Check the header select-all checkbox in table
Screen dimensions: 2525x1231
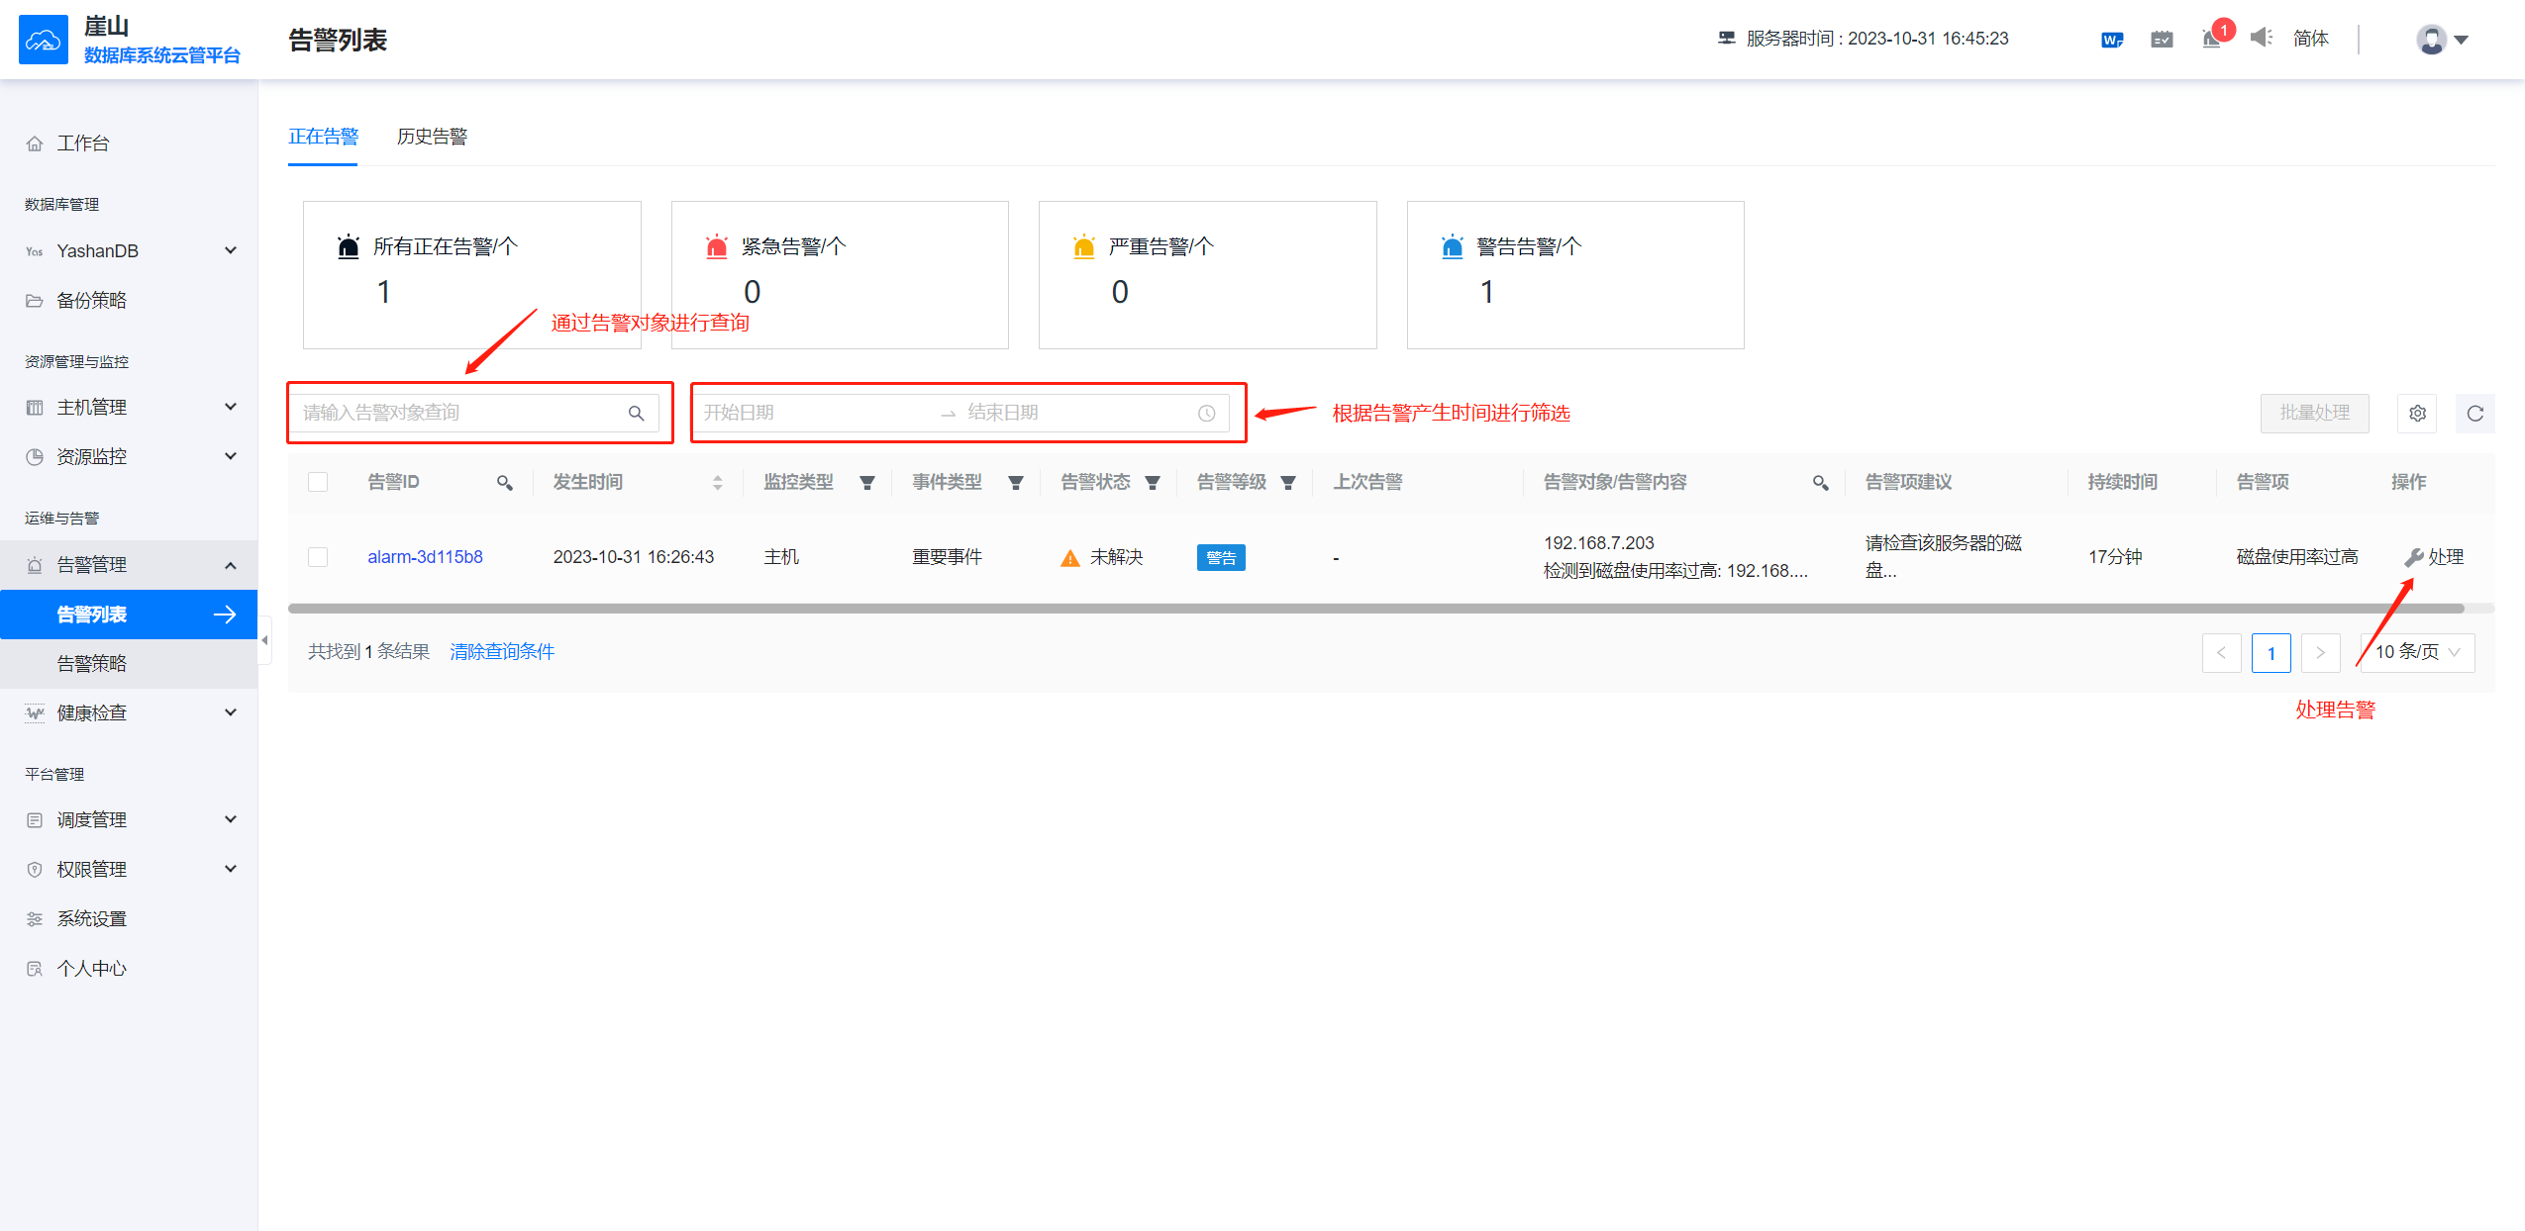[x=318, y=482]
